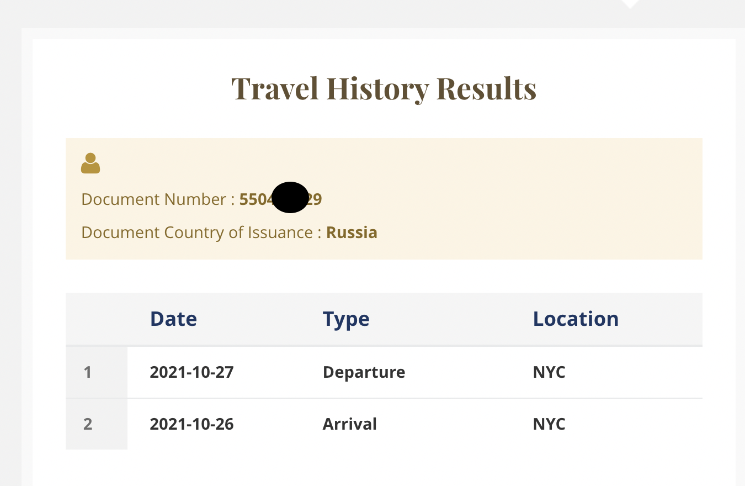Click the Departure type cell
Viewport: 745px width, 486px height.
click(364, 372)
